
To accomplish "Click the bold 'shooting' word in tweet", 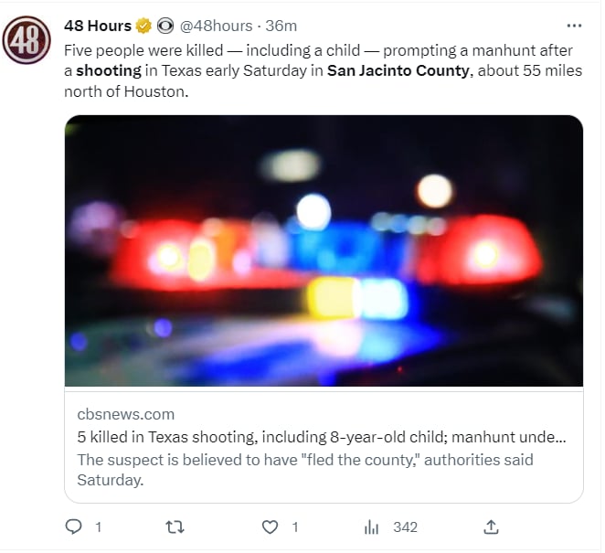I will pyautogui.click(x=109, y=70).
